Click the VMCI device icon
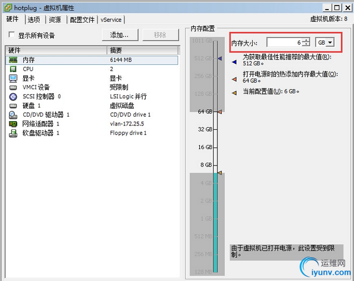 [x=13, y=88]
